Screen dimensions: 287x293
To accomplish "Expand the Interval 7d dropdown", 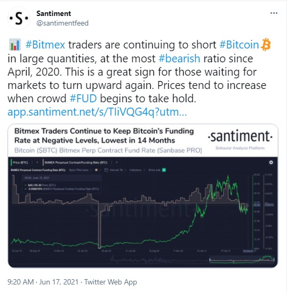I will click(118, 170).
